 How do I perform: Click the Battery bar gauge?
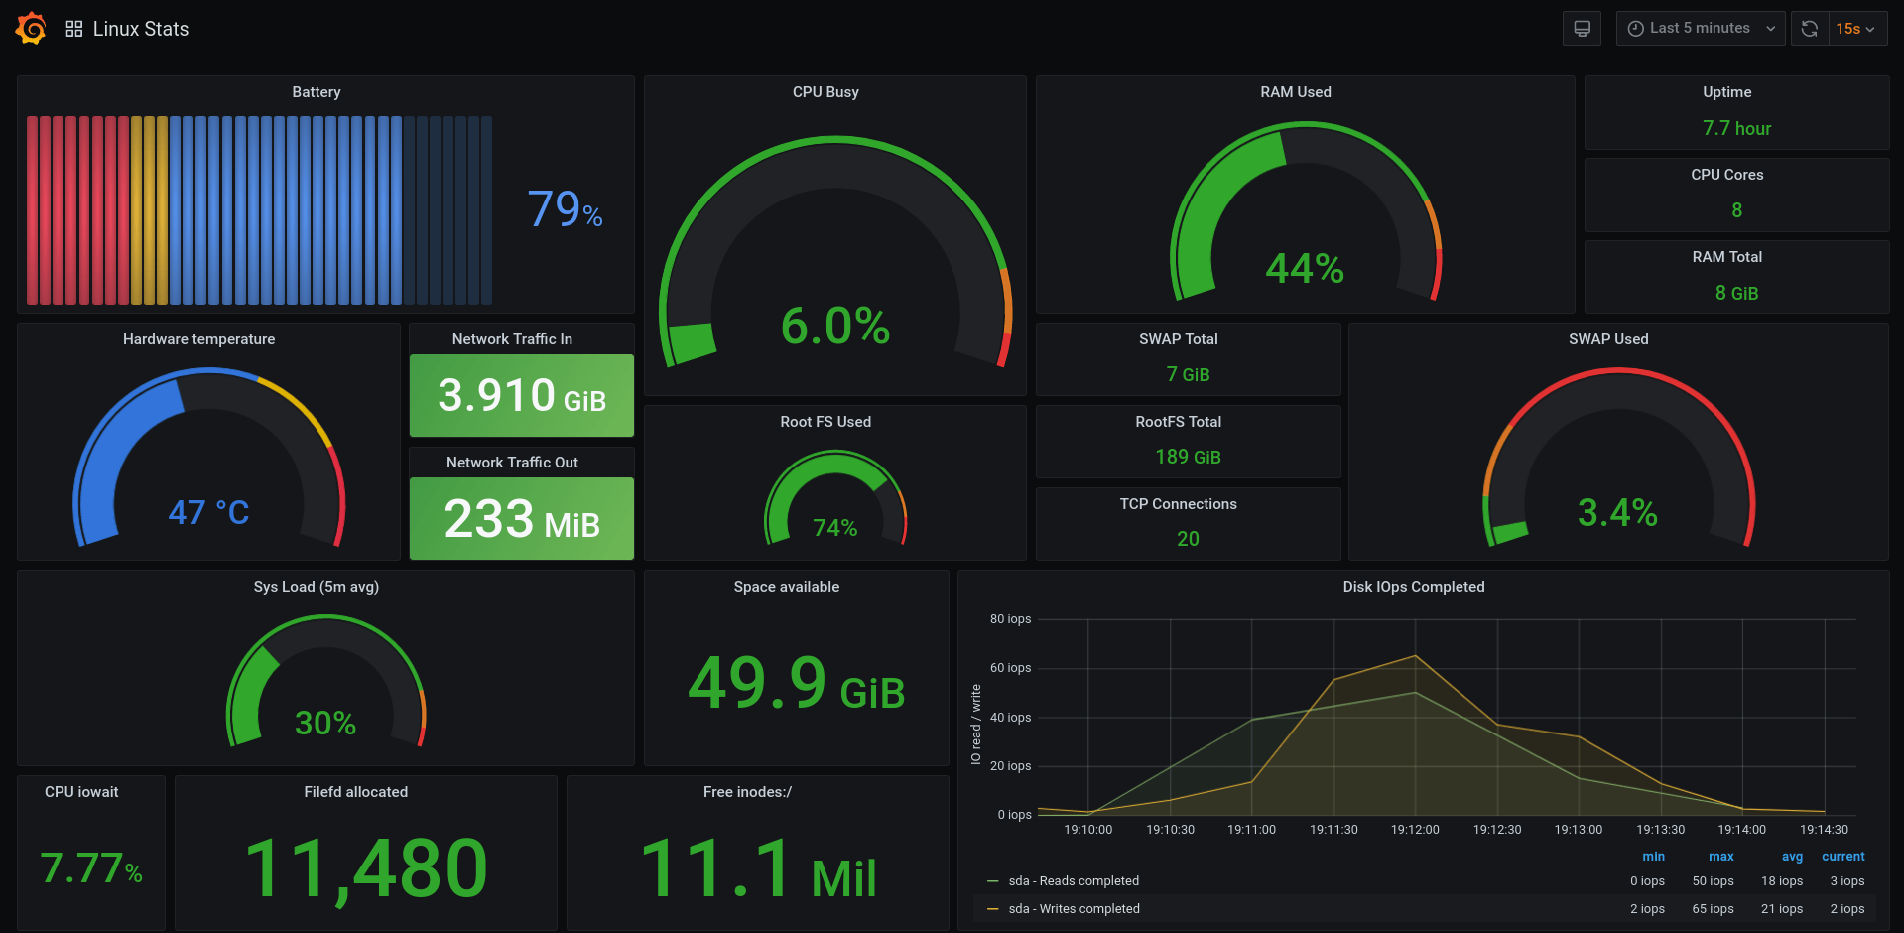click(258, 210)
